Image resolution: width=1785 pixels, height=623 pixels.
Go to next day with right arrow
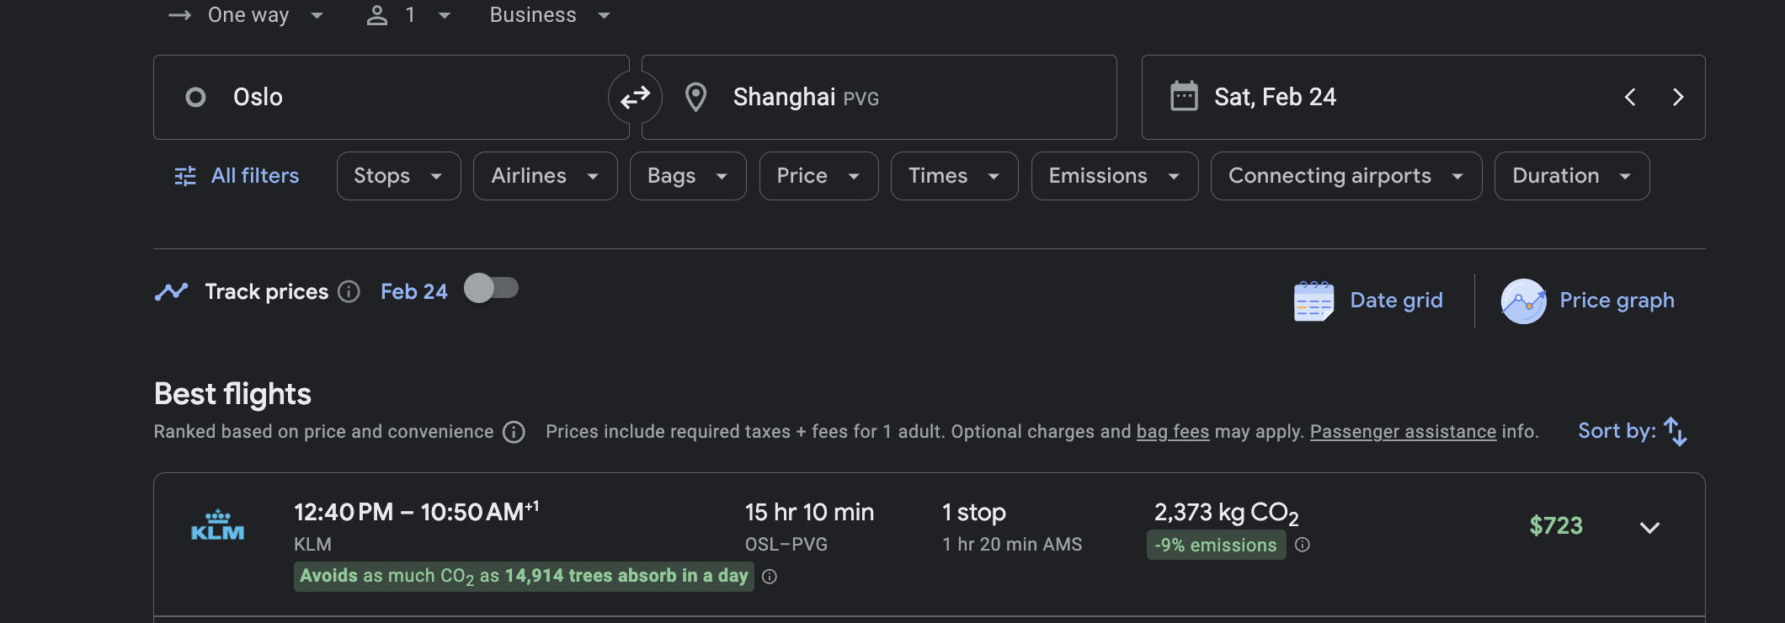1677,97
